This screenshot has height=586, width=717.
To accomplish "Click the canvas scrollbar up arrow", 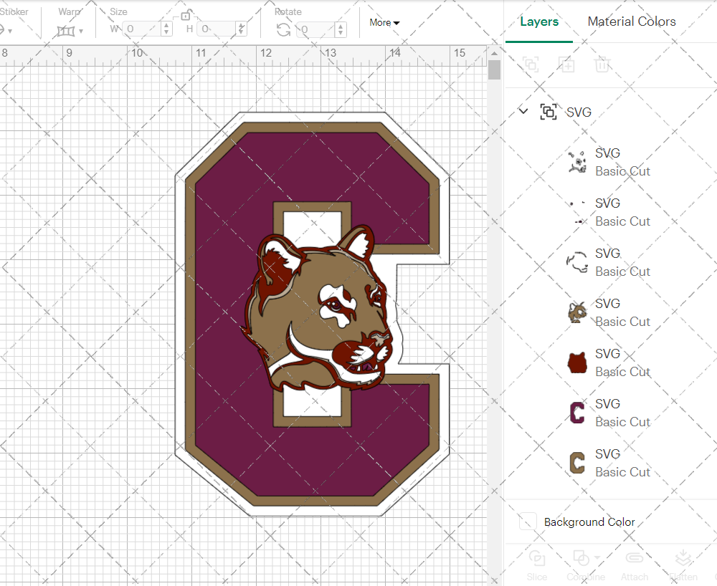I will [x=494, y=54].
